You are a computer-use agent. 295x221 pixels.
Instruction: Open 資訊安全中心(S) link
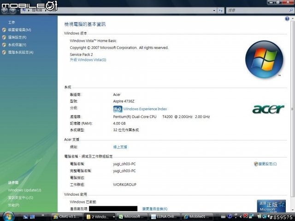(20, 198)
